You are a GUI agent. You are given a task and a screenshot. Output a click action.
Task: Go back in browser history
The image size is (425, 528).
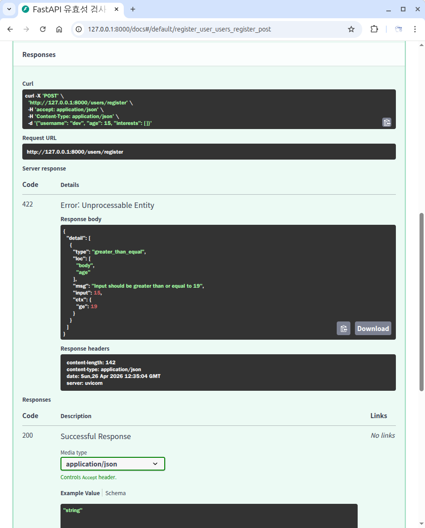tap(10, 29)
